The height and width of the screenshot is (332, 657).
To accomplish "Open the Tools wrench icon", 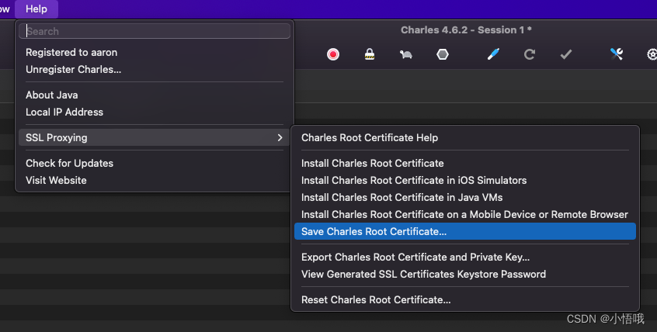I will pyautogui.click(x=617, y=54).
